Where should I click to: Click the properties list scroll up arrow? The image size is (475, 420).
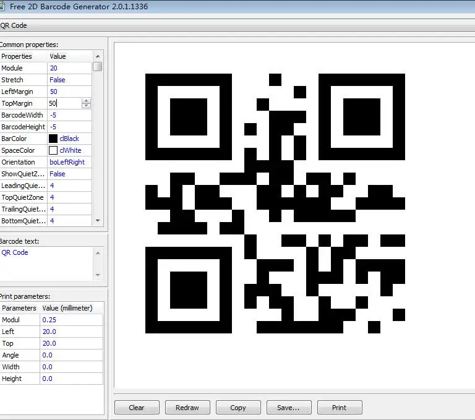pos(98,56)
